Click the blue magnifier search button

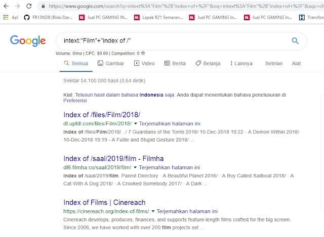(x=295, y=41)
